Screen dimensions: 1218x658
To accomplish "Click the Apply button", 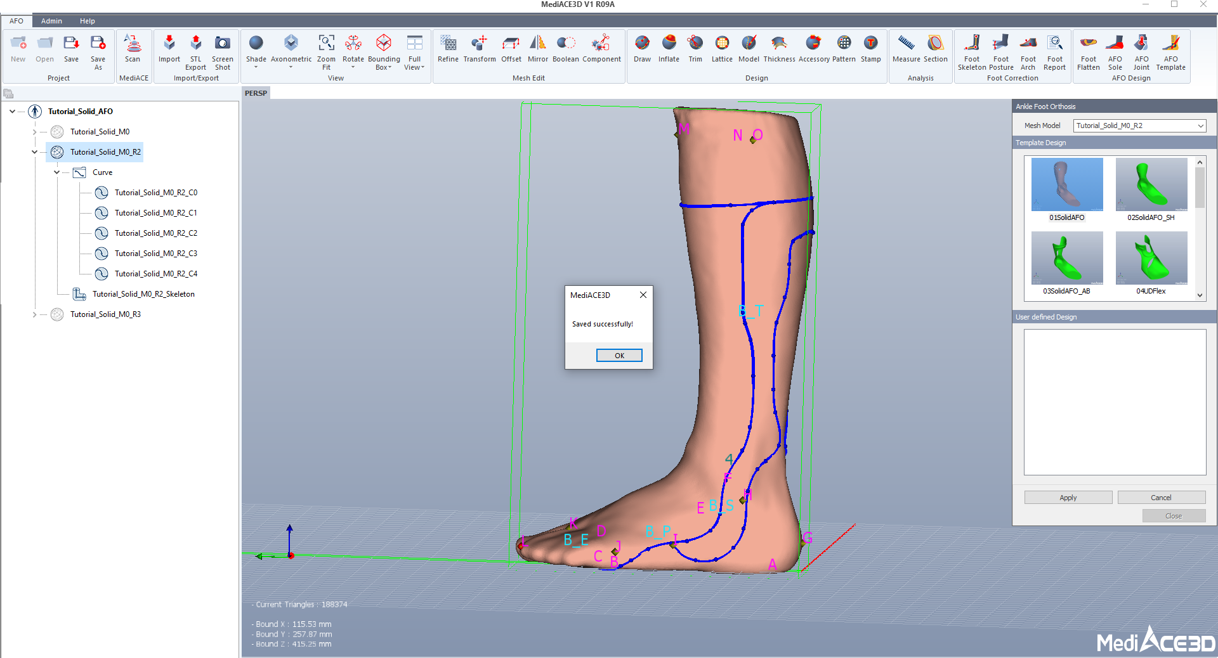I will click(1068, 498).
